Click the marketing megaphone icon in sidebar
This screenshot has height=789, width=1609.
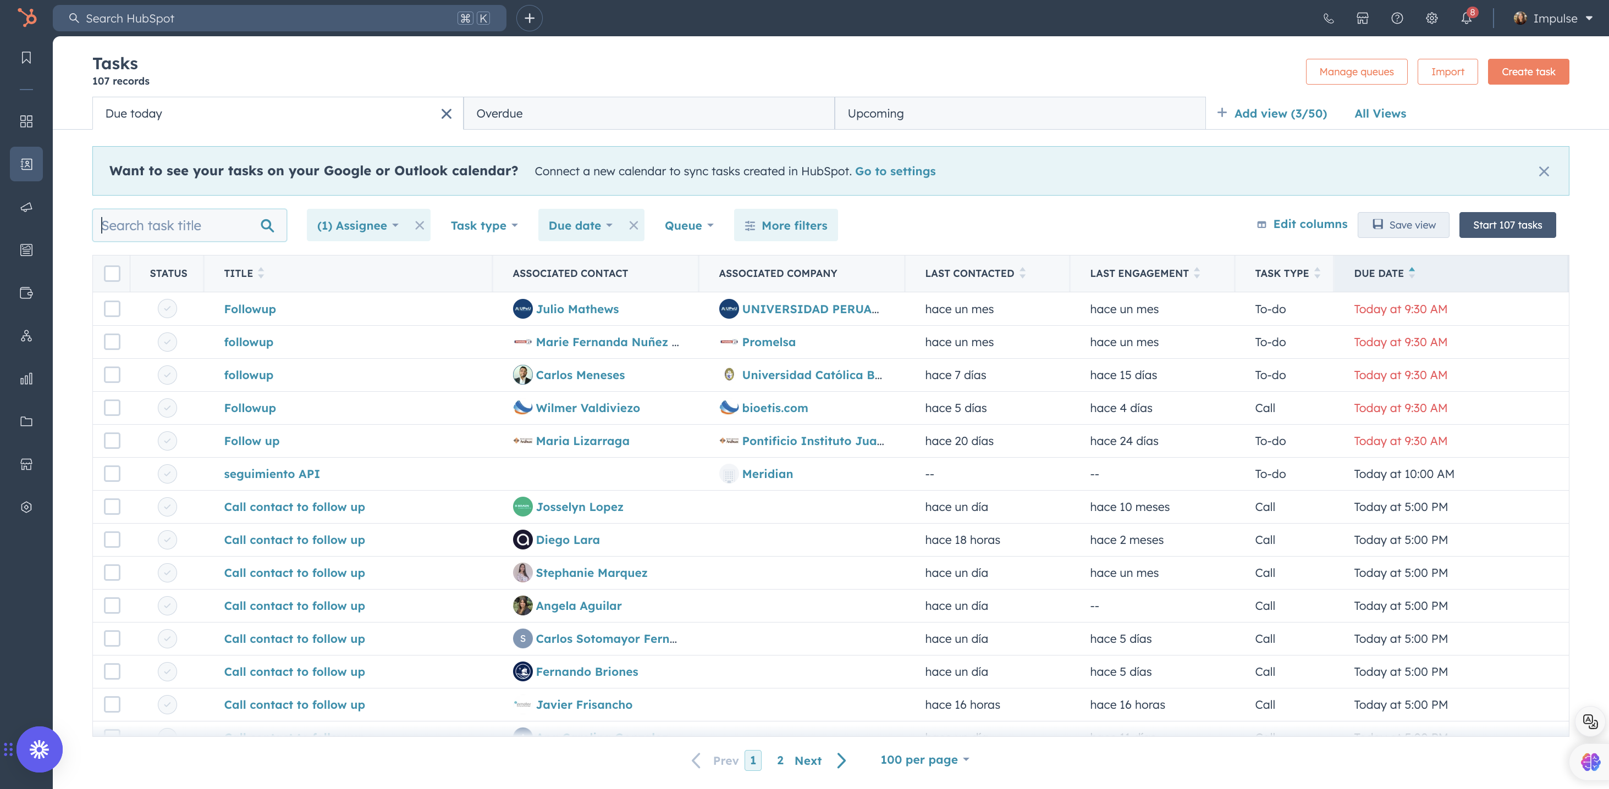pos(26,207)
